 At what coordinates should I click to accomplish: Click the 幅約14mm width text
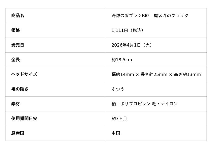[123, 75]
